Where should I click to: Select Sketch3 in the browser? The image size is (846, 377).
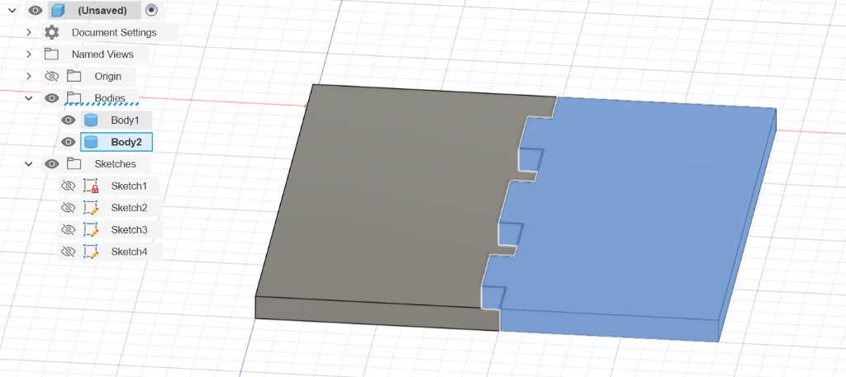click(x=129, y=230)
